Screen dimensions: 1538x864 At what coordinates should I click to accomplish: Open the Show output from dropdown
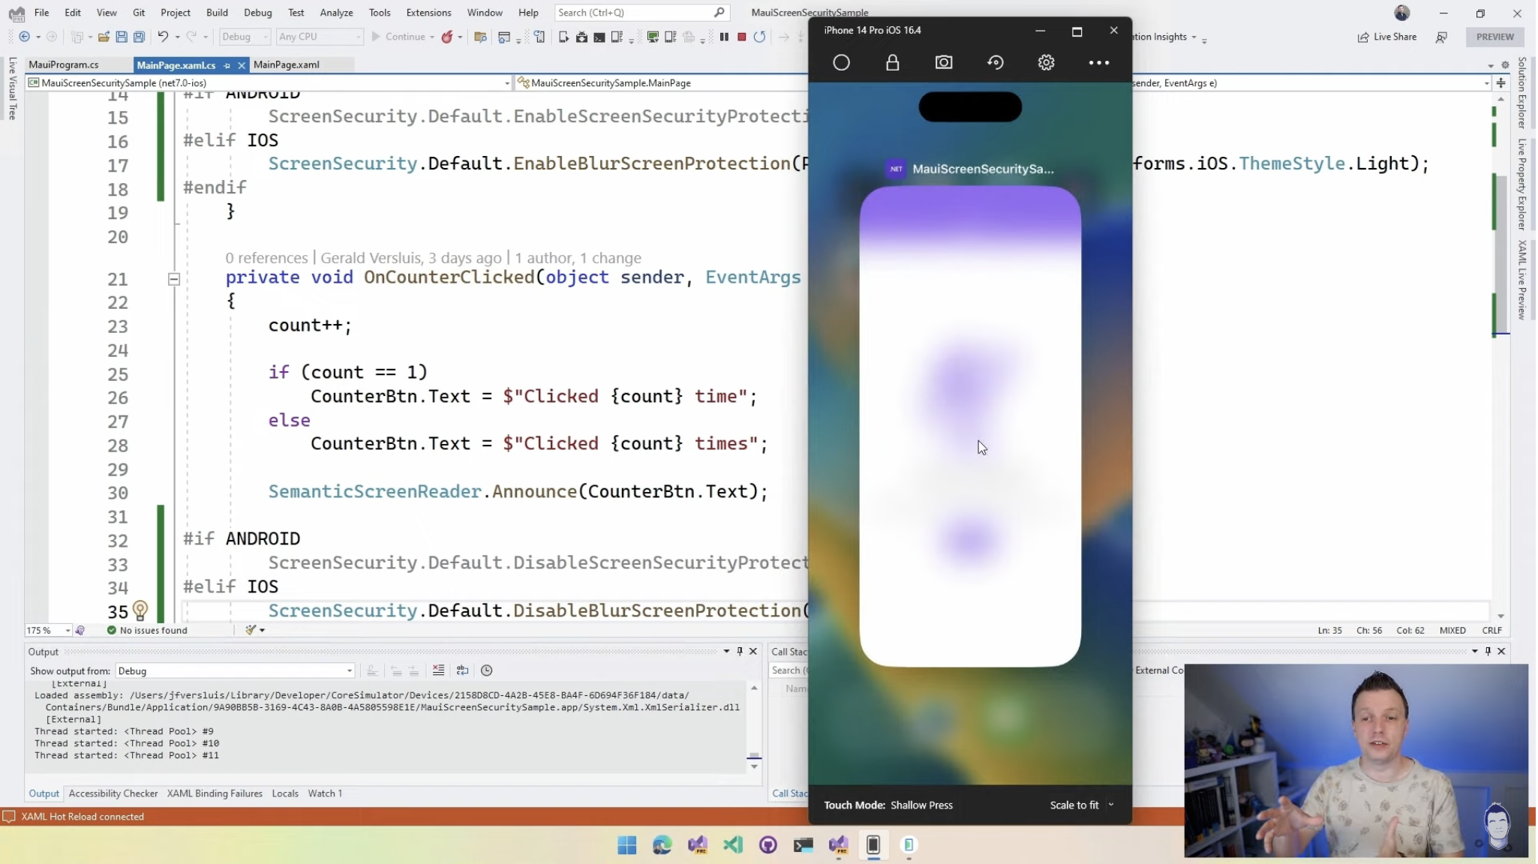(x=349, y=671)
